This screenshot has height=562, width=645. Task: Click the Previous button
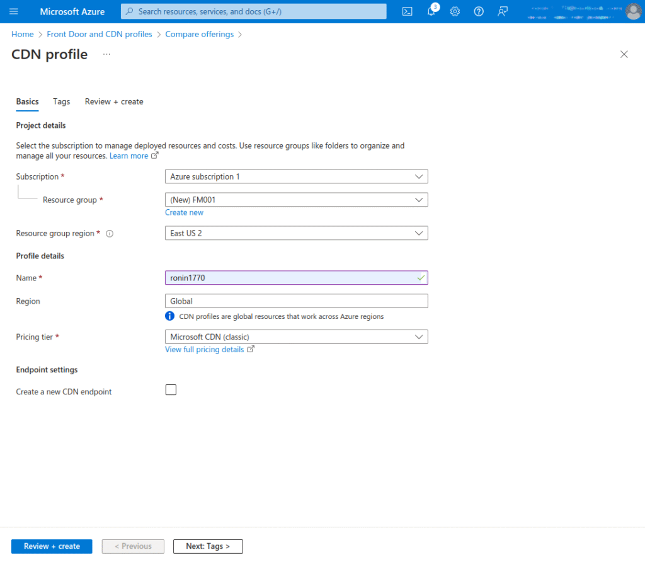tap(134, 546)
